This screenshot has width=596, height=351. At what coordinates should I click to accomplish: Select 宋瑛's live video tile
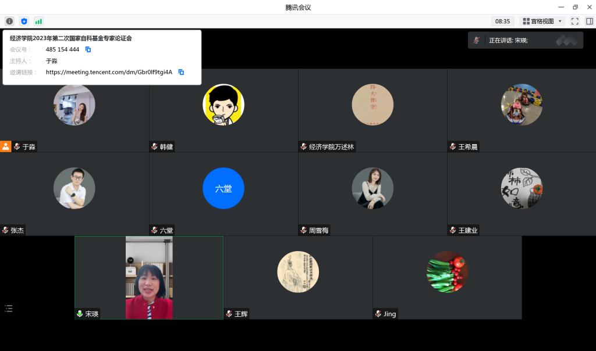pyautogui.click(x=149, y=278)
